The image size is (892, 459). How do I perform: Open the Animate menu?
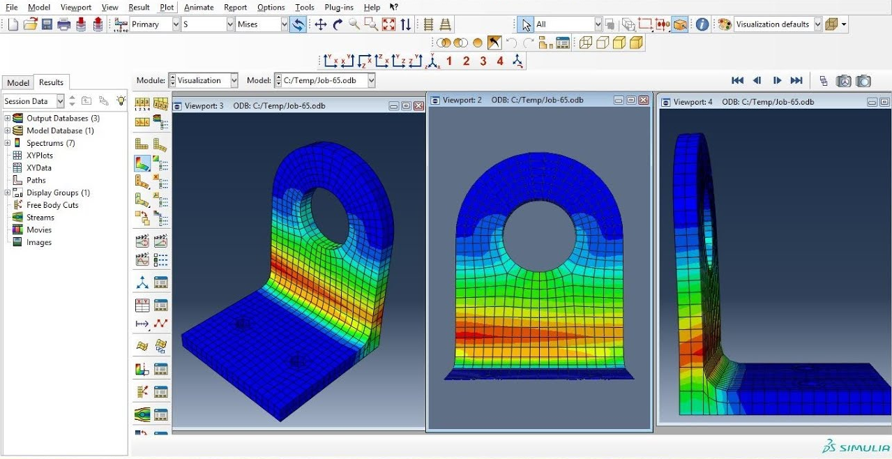pyautogui.click(x=199, y=7)
